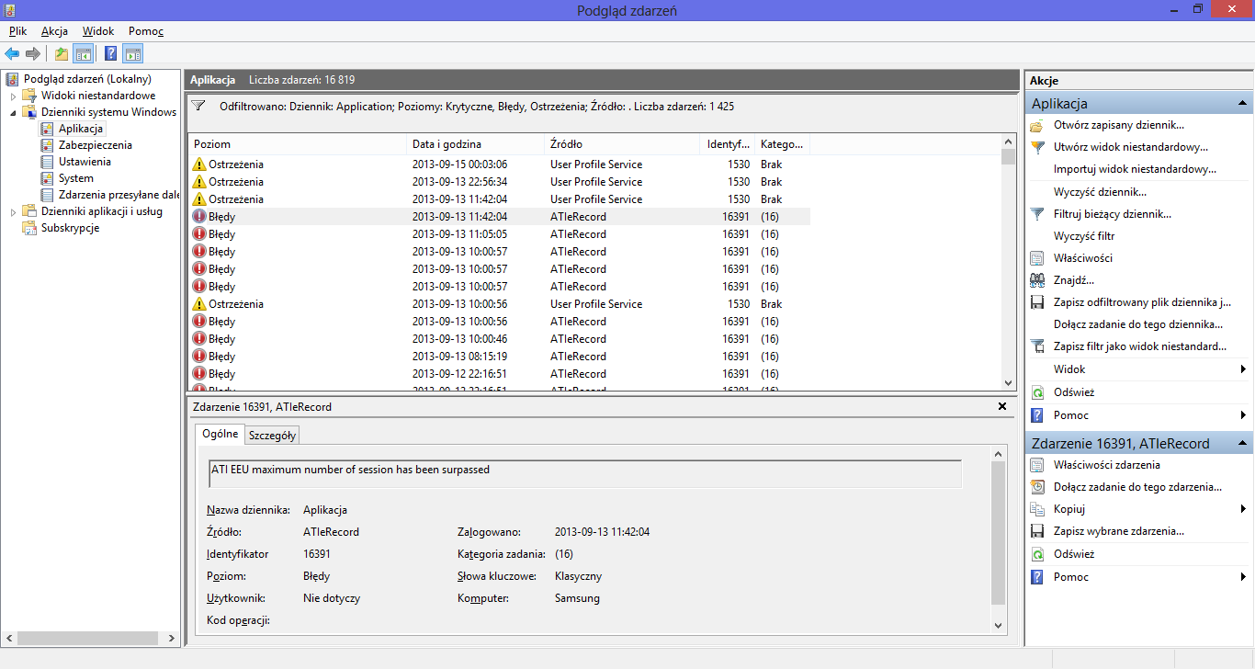Select warning event at 2013-09-13 10:00:56
Screen dimensions: 1255x669
501,304
